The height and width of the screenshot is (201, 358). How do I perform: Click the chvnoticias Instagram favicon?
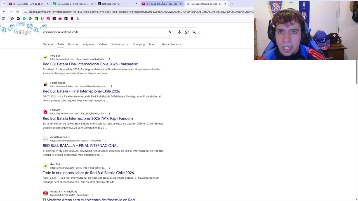(x=45, y=193)
